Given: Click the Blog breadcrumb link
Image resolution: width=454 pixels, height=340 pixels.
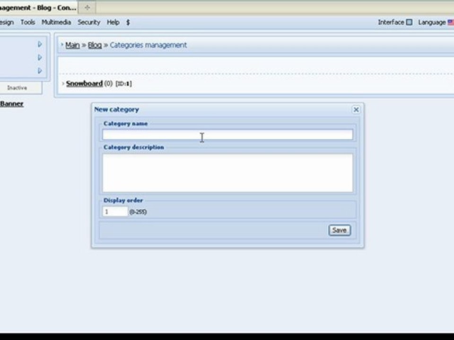Looking at the screenshot, I should [95, 45].
